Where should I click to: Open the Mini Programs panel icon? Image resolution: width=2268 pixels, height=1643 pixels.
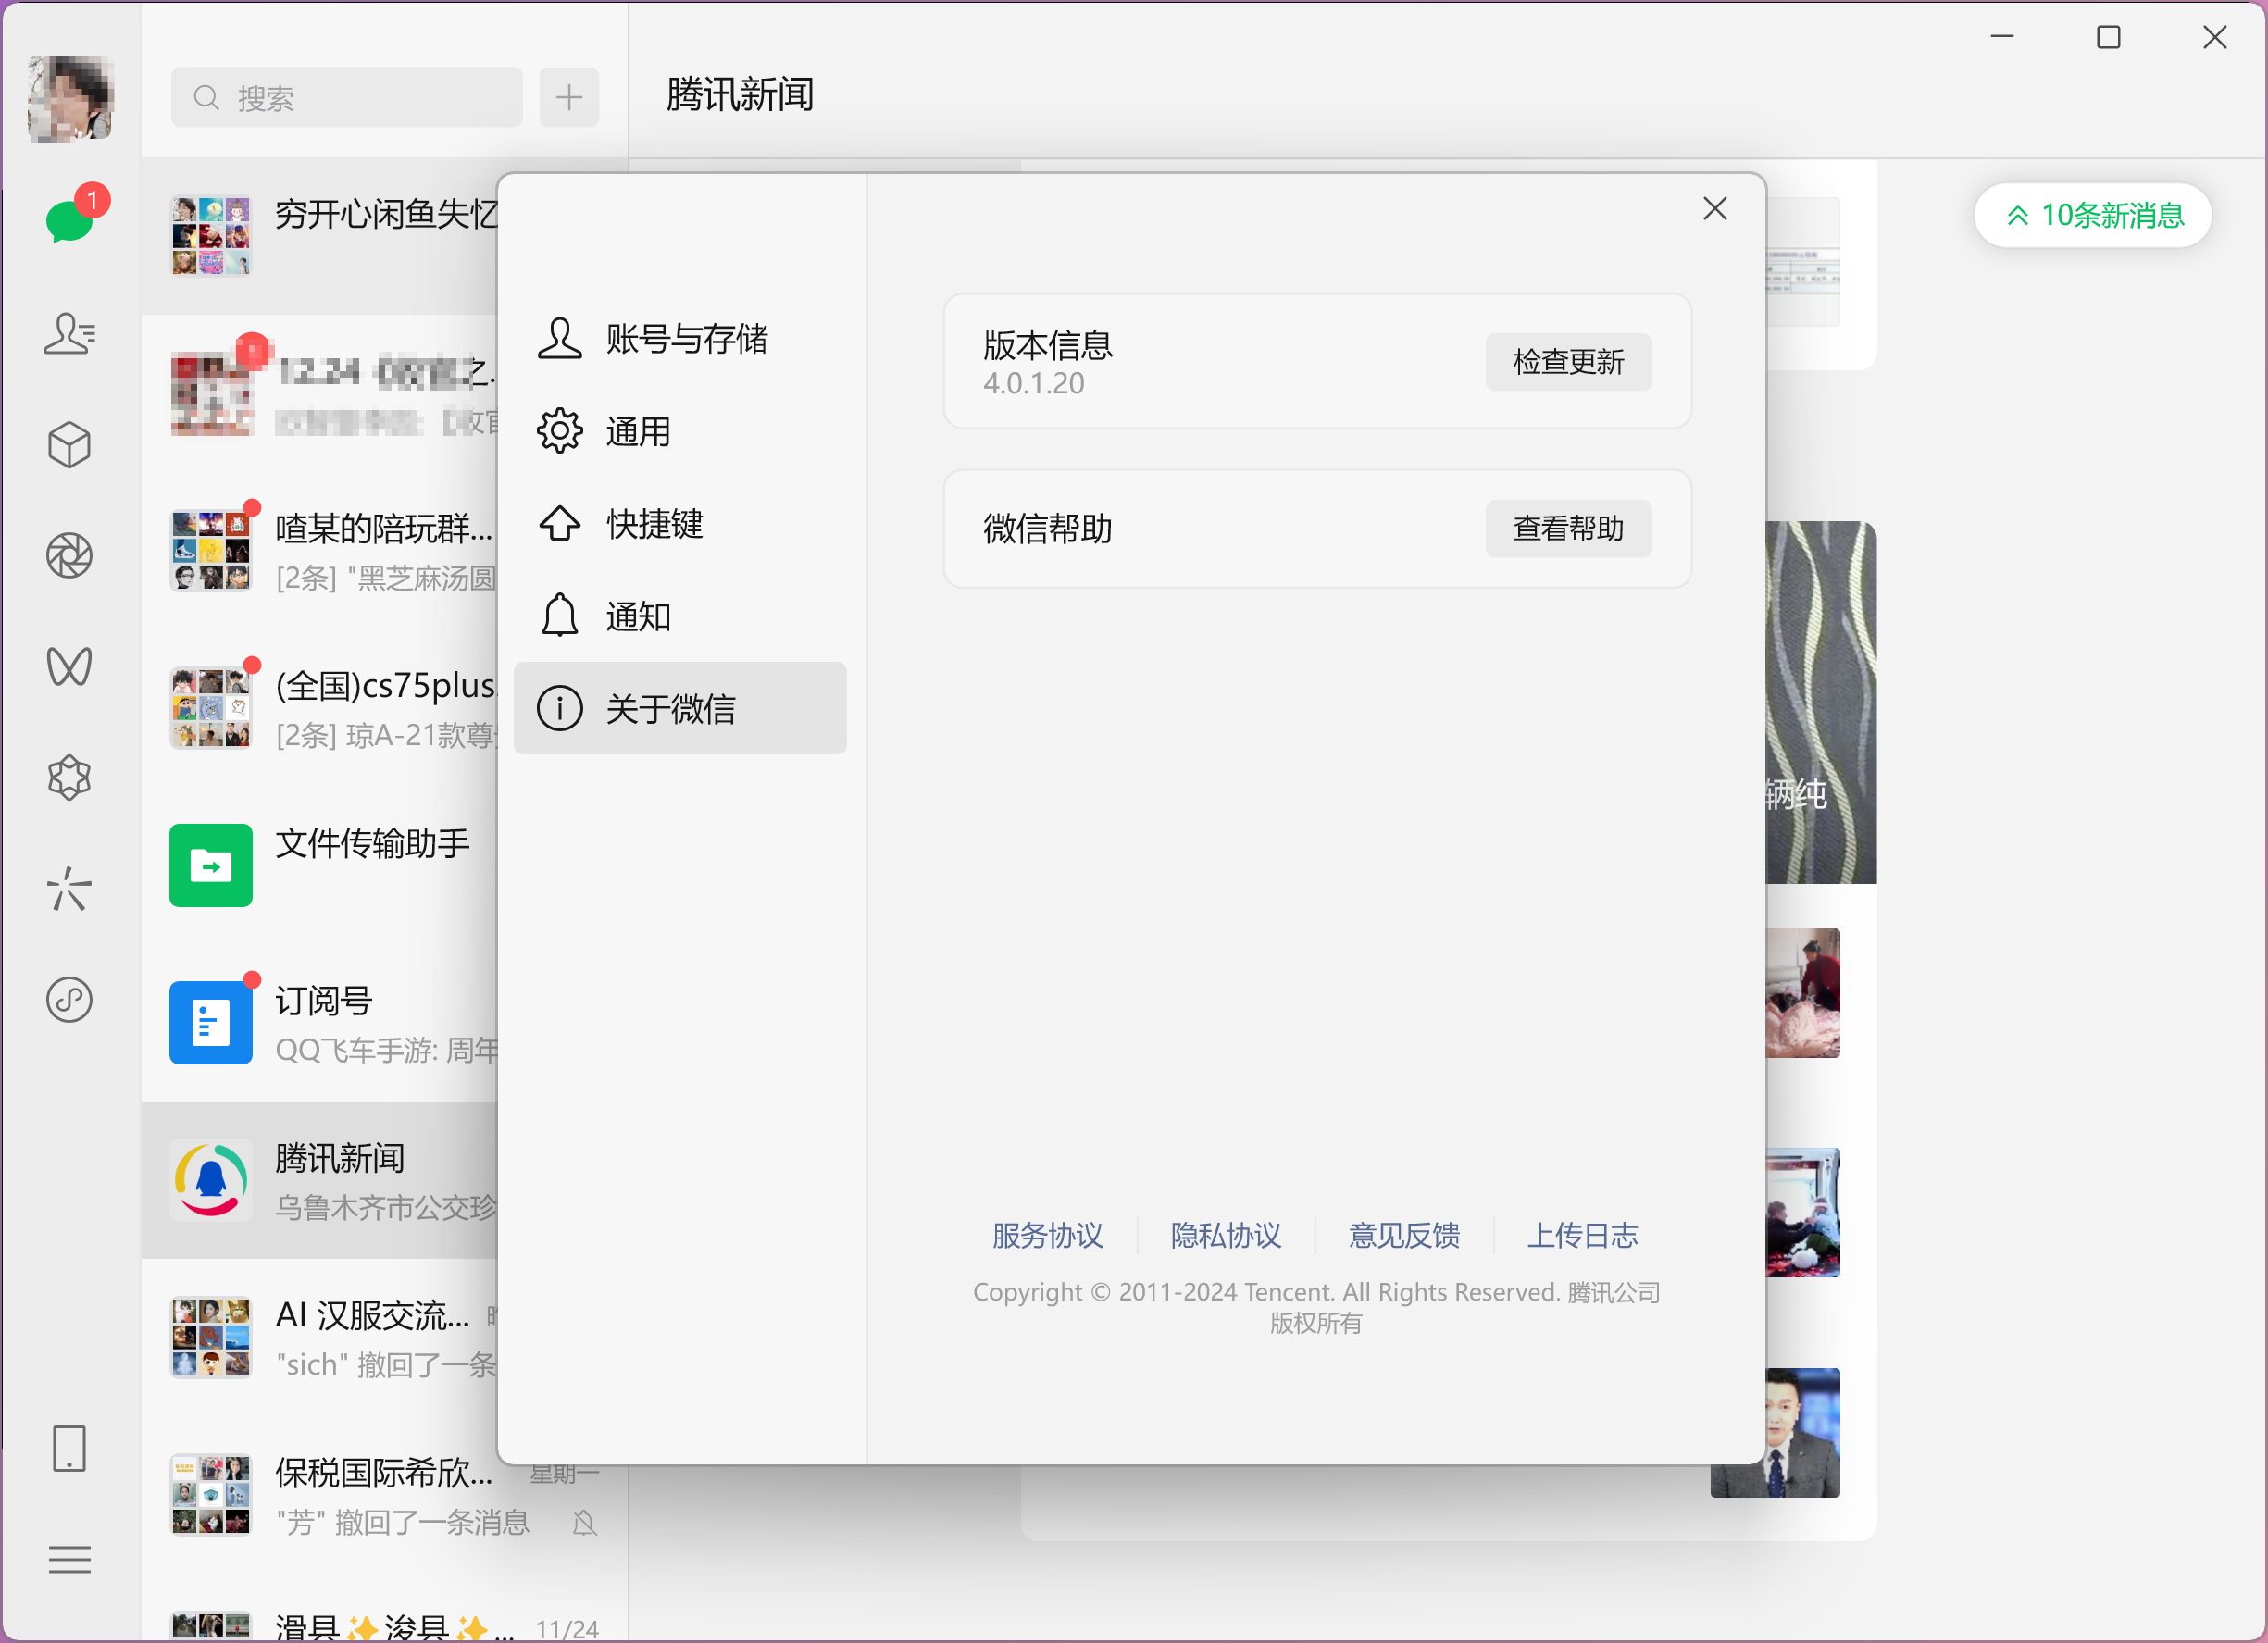click(x=69, y=778)
